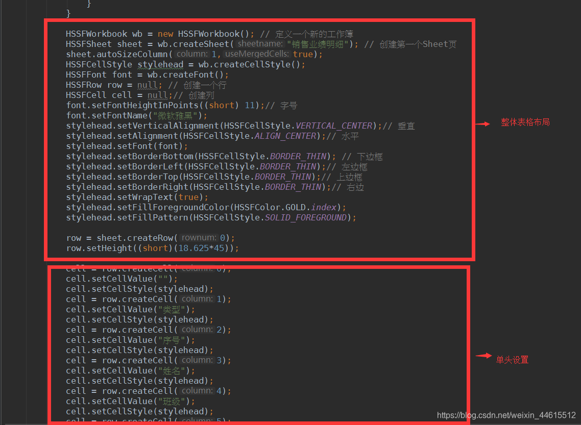The image size is (581, 425).
Task: Click the 'HSSFFont font = wb.createFont()' line
Action: (x=148, y=75)
